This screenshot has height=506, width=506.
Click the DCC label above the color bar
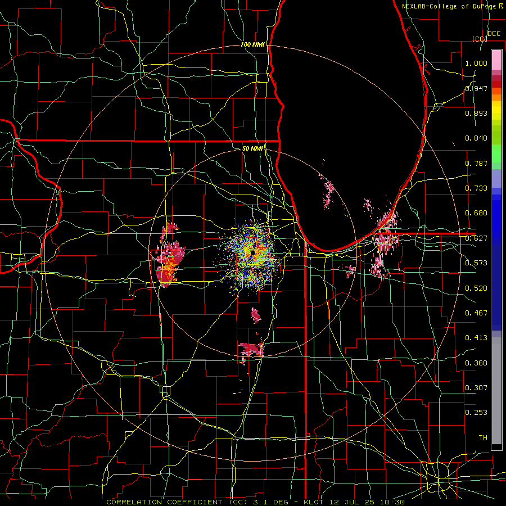[x=494, y=34]
